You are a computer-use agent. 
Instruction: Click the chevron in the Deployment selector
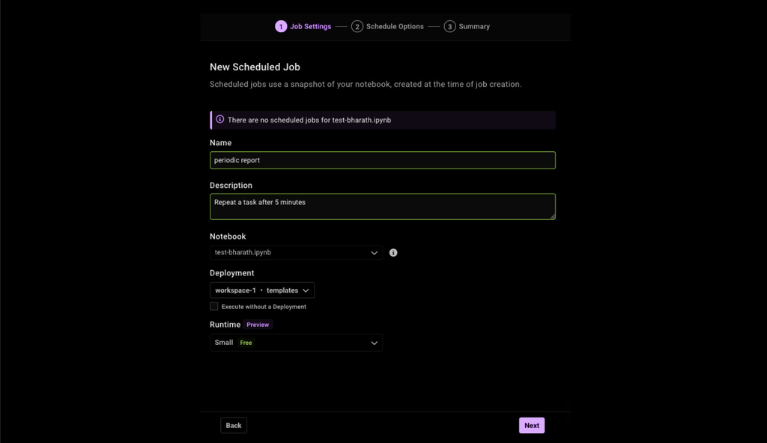click(x=306, y=290)
